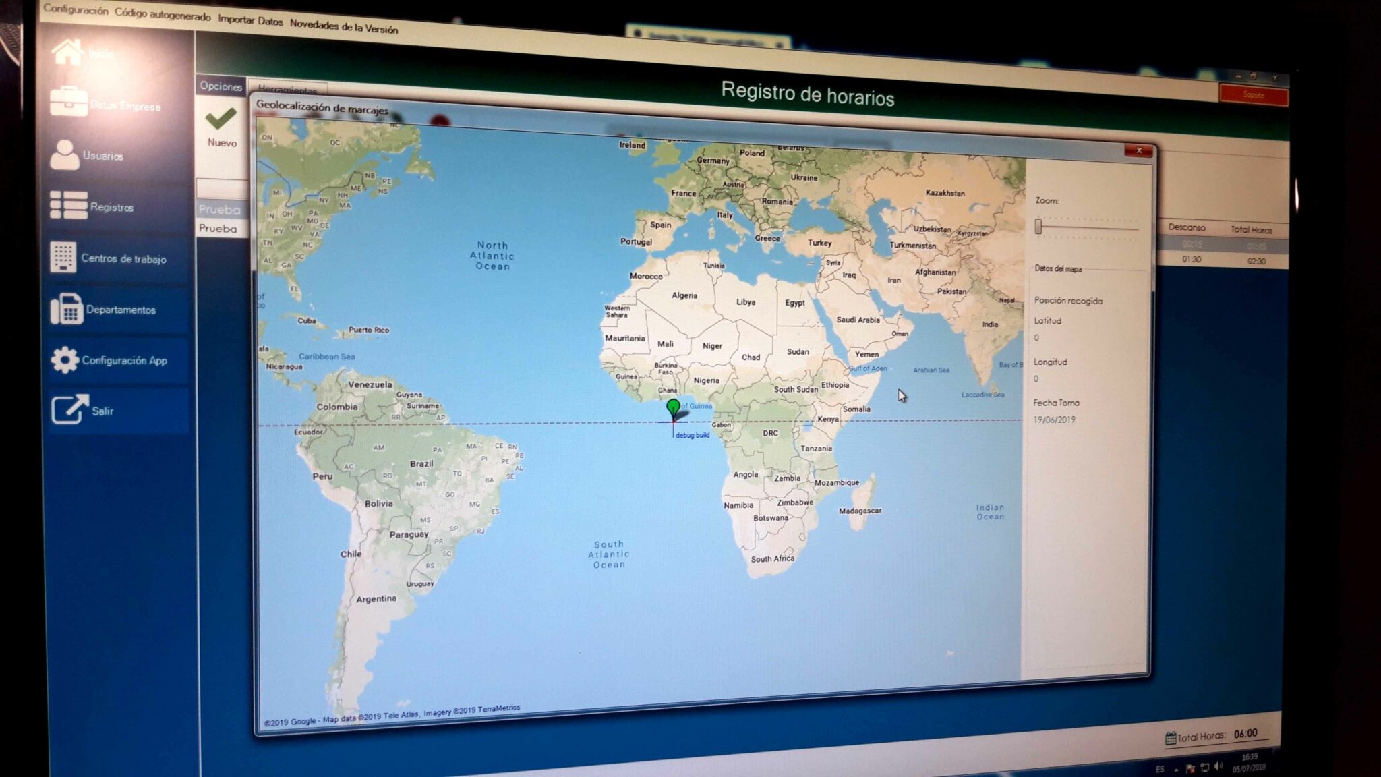The image size is (1381, 777).
Task: Click the taskbar ES language indicator
Action: click(x=1160, y=769)
